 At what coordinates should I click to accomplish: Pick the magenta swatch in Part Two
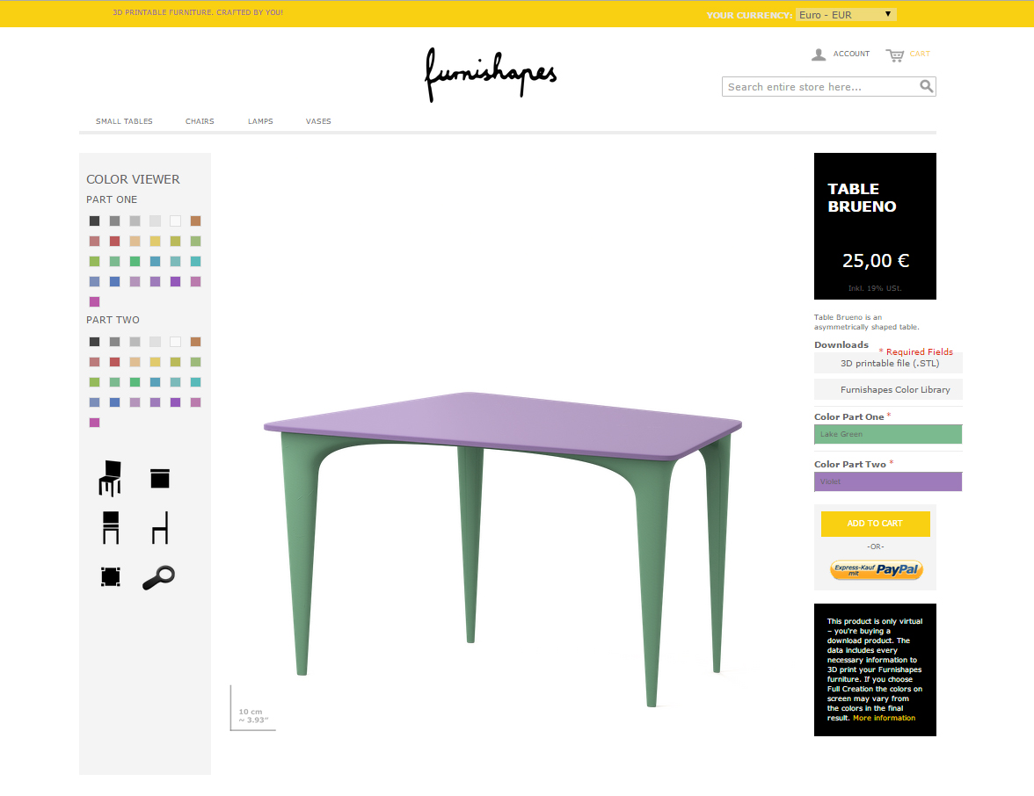[x=94, y=423]
